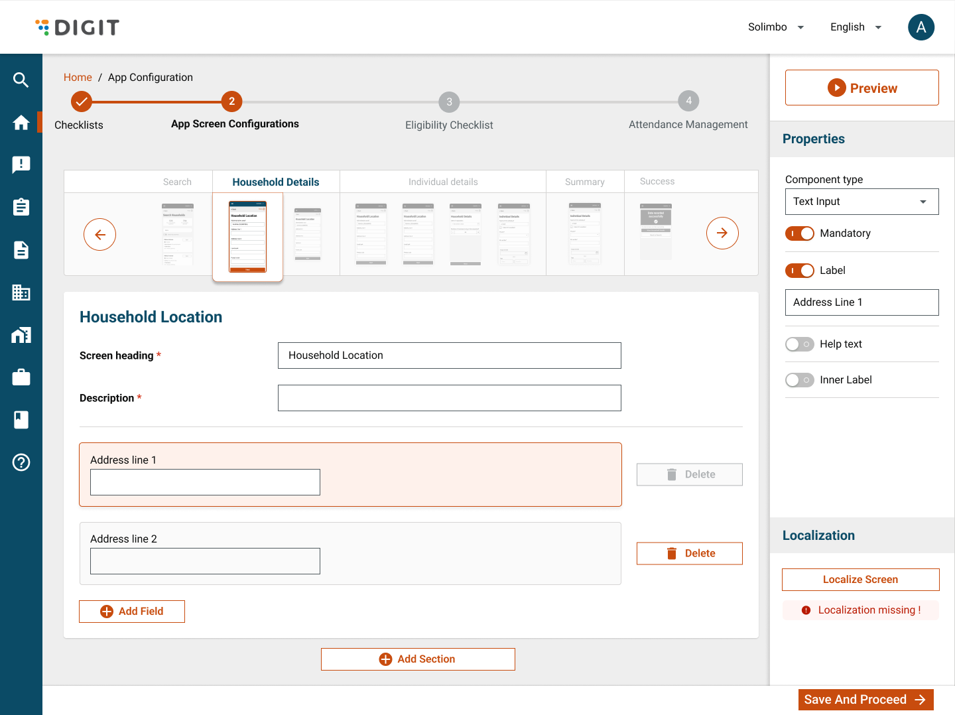
Task: Click the help question mark icon
Action: coord(21,462)
